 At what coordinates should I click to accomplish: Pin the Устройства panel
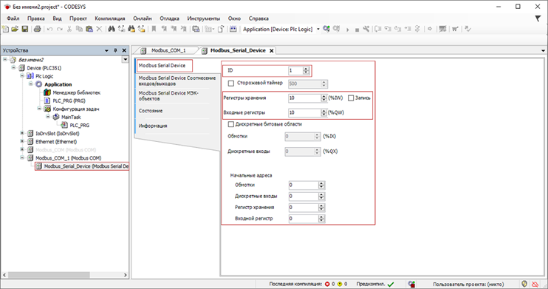click(115, 50)
